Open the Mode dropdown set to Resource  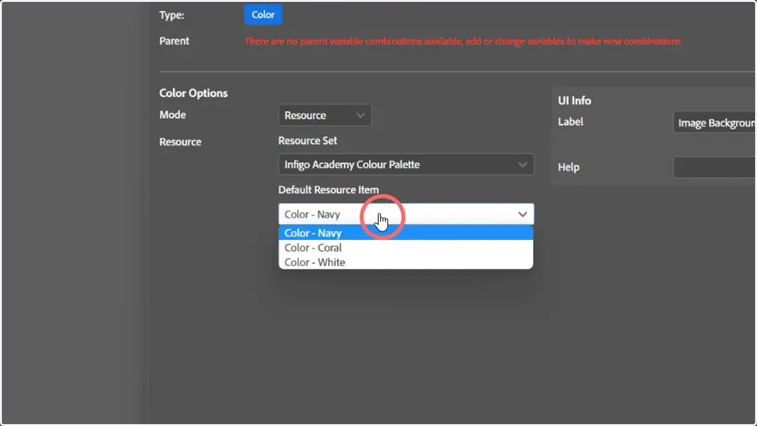pos(325,115)
